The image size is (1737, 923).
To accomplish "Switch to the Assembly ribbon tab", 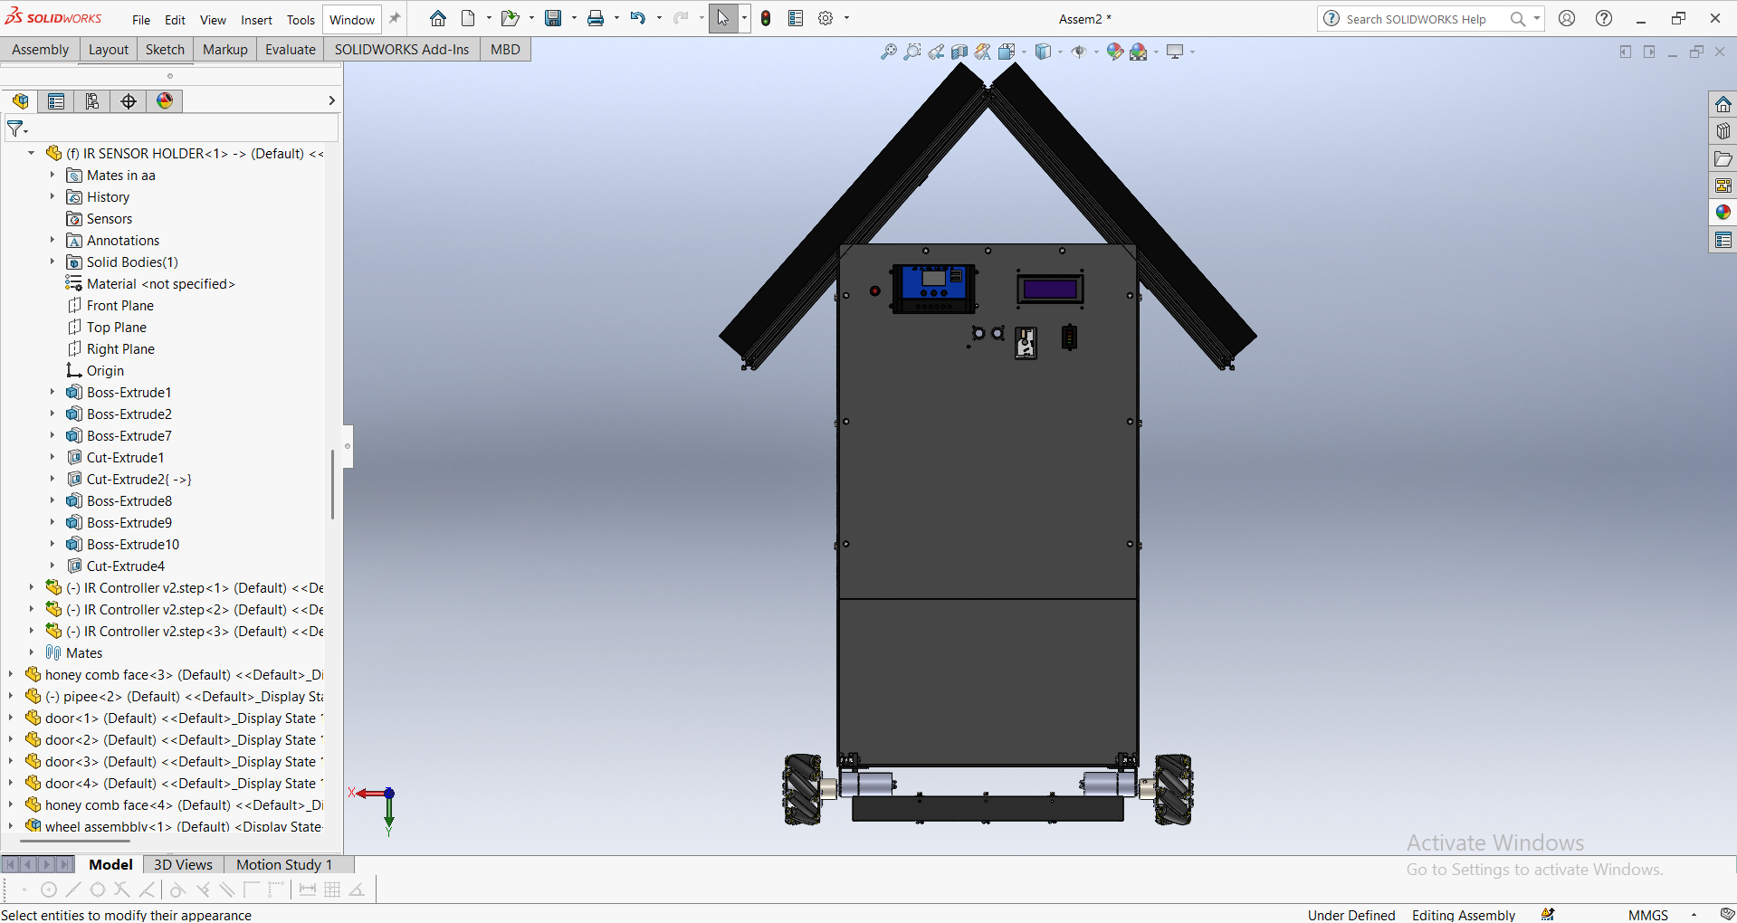I will click(40, 50).
